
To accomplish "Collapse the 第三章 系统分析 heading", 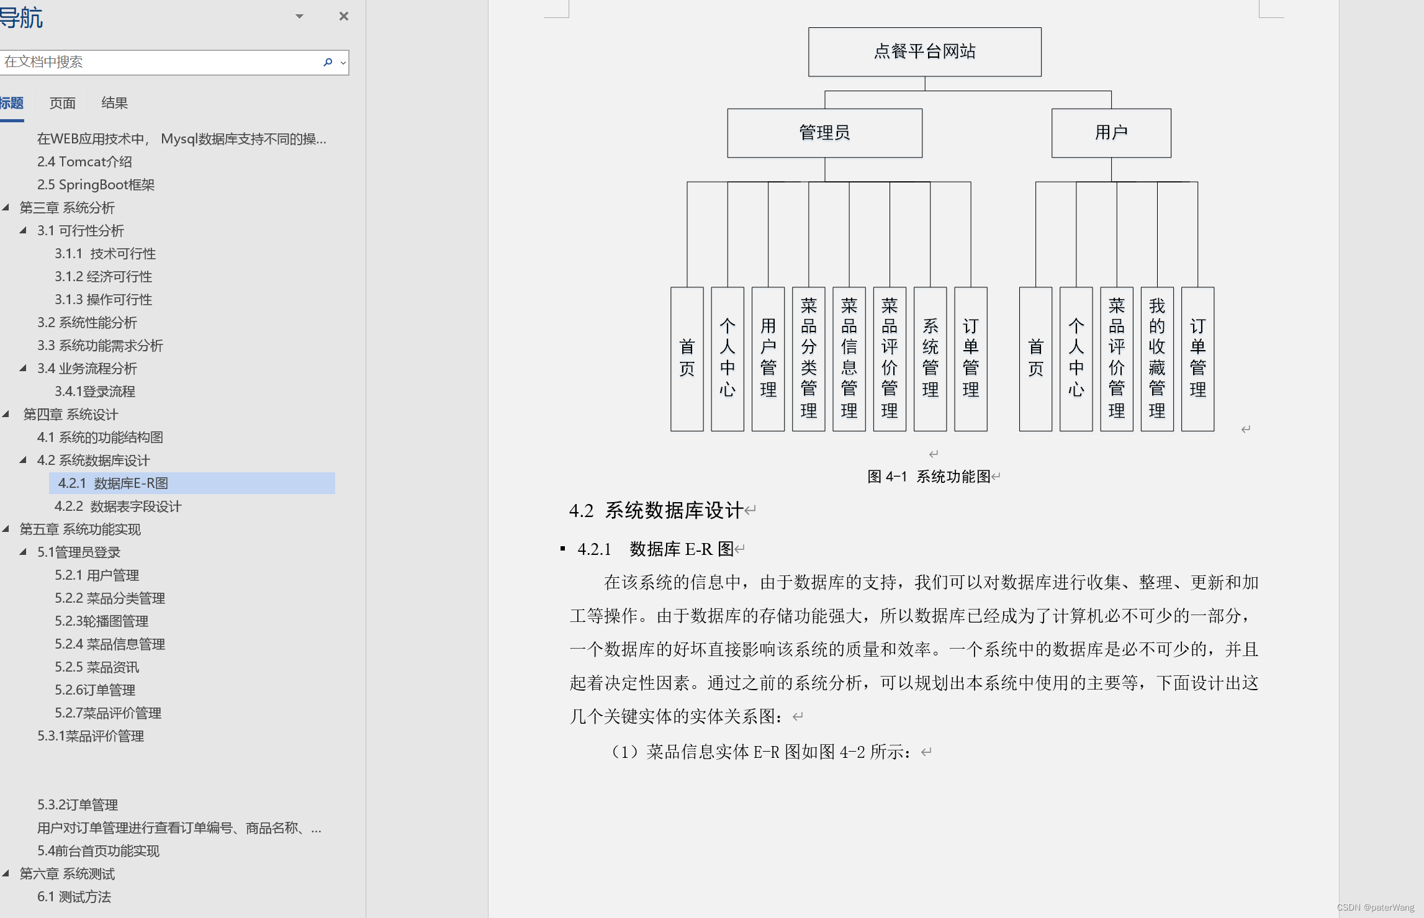I will click(6, 207).
